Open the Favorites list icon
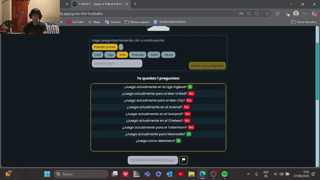Viewport: 320px width, 180px height. tap(278, 13)
